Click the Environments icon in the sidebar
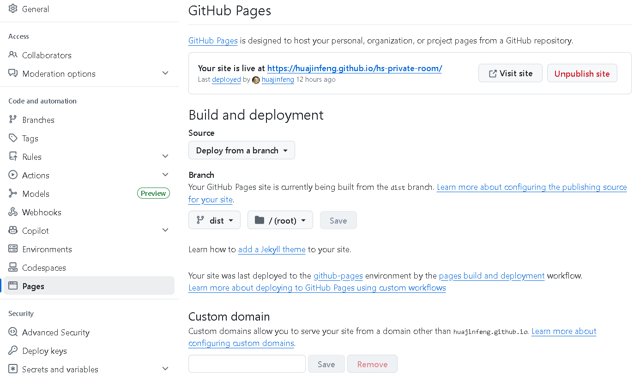The height and width of the screenshot is (376, 640). point(13,249)
